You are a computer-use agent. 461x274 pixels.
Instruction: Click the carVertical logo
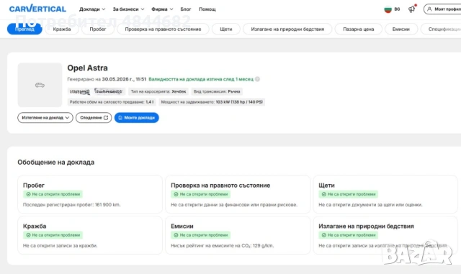(37, 9)
